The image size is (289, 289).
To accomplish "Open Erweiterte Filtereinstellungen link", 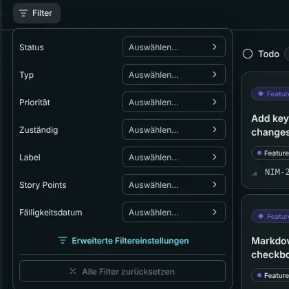I will tap(123, 241).
